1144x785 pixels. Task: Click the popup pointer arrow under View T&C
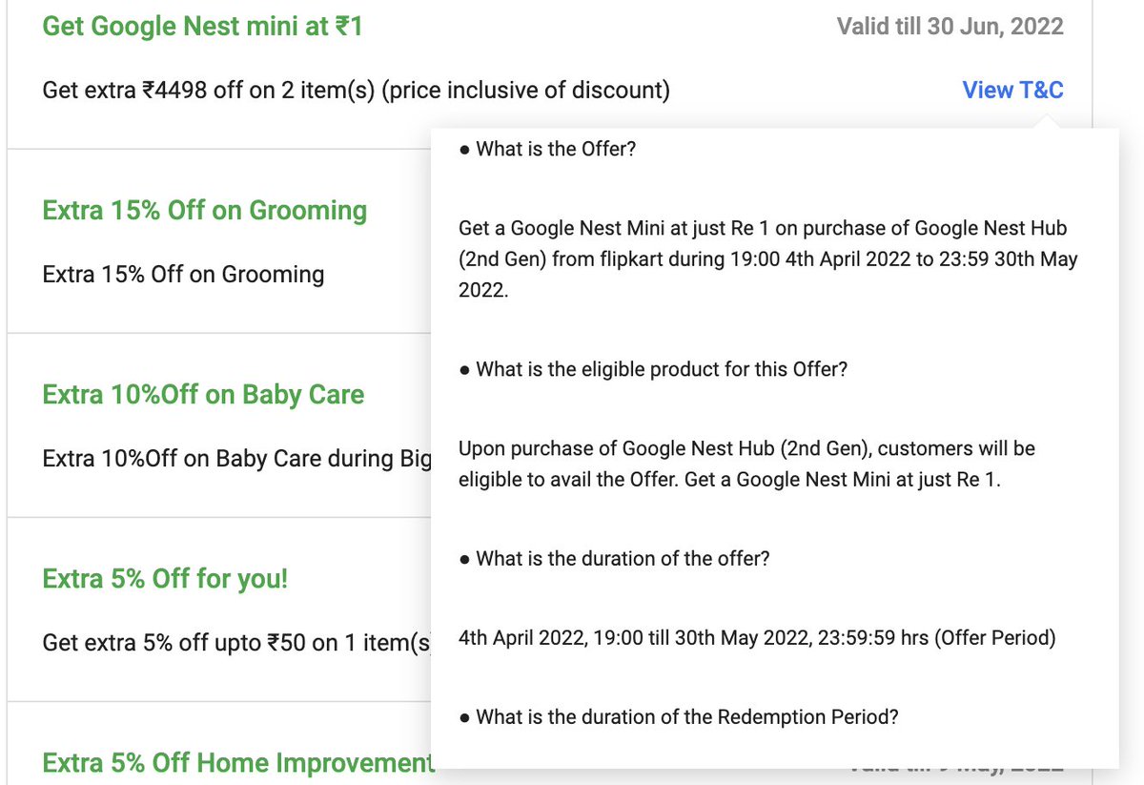click(1045, 122)
